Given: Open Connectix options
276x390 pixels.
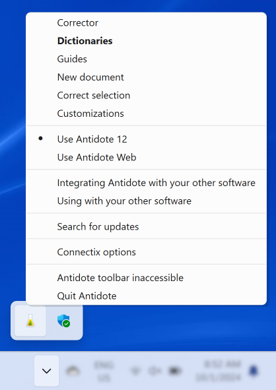Looking at the screenshot, I should pos(147,252).
